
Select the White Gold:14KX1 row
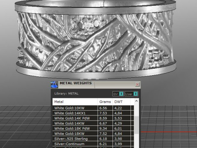[x=93, y=113]
